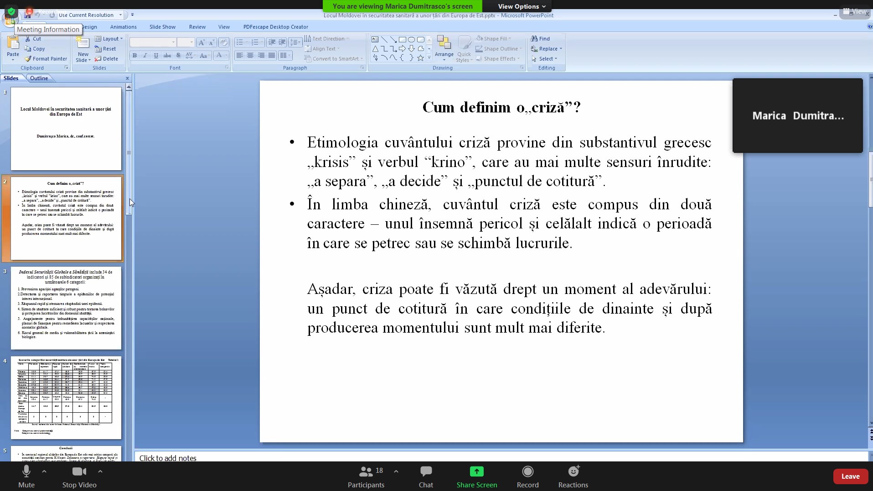Viewport: 873px width, 491px height.
Task: Mute the Zoom microphone
Action: click(26, 476)
